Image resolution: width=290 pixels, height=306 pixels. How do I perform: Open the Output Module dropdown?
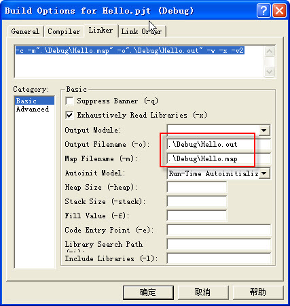click(264, 131)
